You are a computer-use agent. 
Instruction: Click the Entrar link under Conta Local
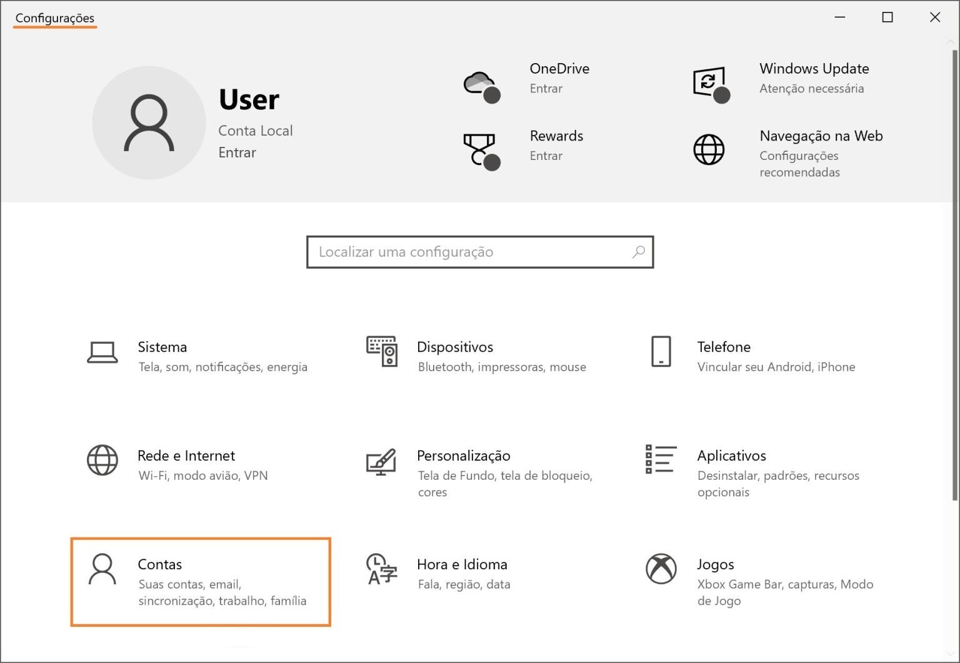click(237, 152)
